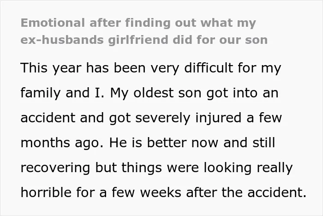Screen dimensions: 323x216
Task: Click the word 'severely' in the paragraph
Action: pos(163,118)
